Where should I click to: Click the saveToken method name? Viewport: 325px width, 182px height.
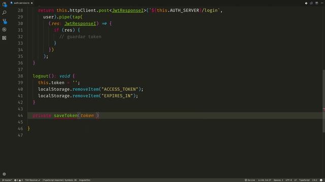click(66, 116)
